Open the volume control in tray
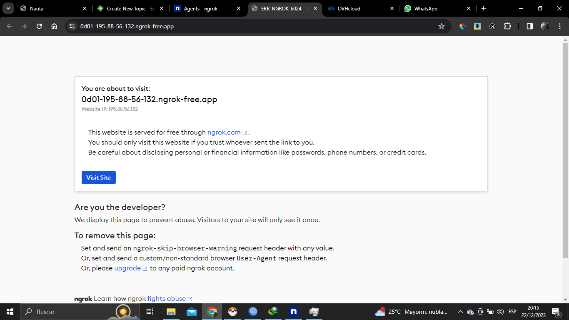 (500, 312)
